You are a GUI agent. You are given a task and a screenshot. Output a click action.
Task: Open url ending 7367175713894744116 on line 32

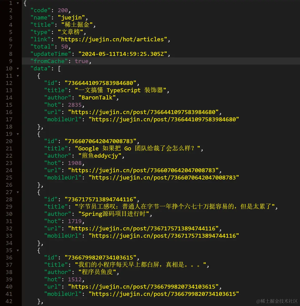[145, 229]
